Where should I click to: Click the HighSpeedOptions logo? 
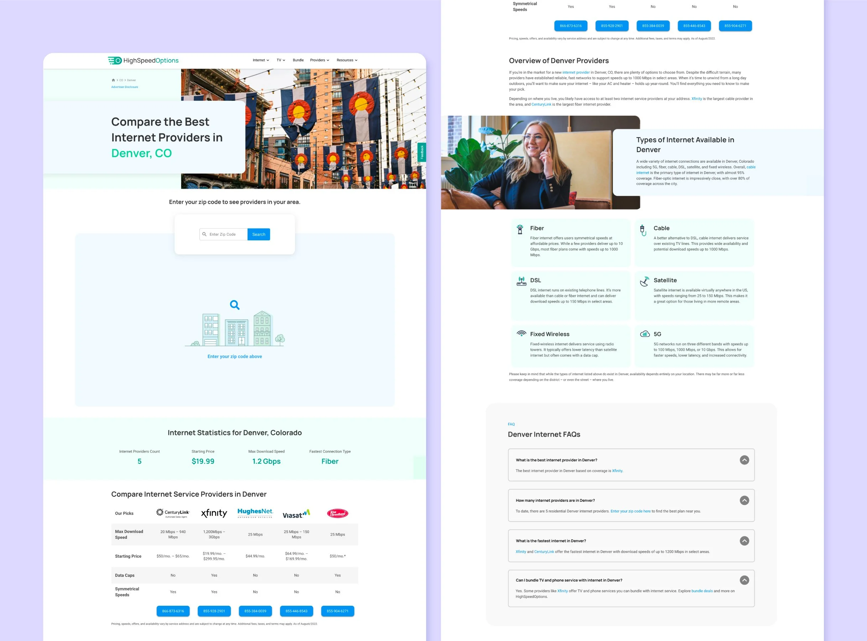point(143,61)
